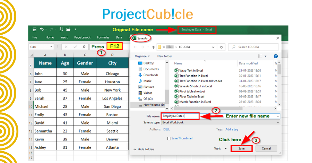Collapse the pane with Hide Folders
This screenshot has height=163, width=312.
[144, 149]
